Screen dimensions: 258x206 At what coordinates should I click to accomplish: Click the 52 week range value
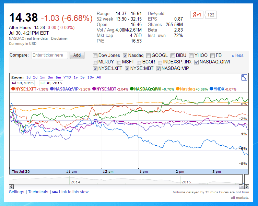[x=129, y=19]
